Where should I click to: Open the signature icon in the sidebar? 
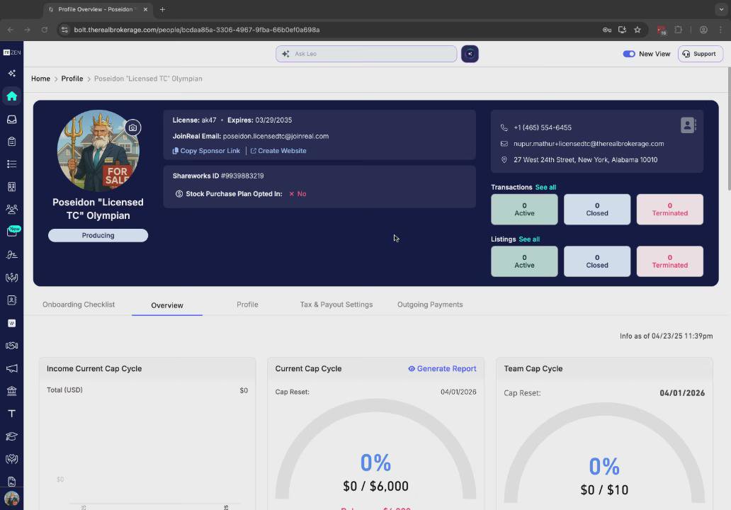11,254
